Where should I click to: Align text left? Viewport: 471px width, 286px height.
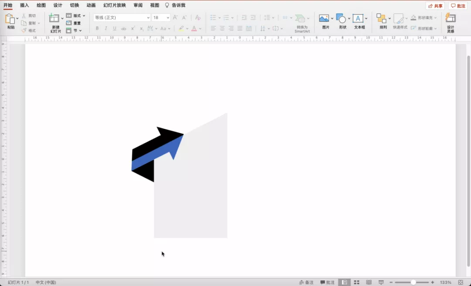[213, 28]
